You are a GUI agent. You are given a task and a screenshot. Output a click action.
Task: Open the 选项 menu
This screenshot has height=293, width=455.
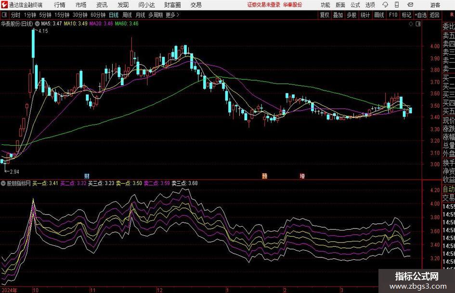coord(370,5)
